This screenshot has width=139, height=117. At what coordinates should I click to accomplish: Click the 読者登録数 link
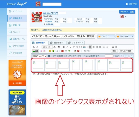[50, 24]
